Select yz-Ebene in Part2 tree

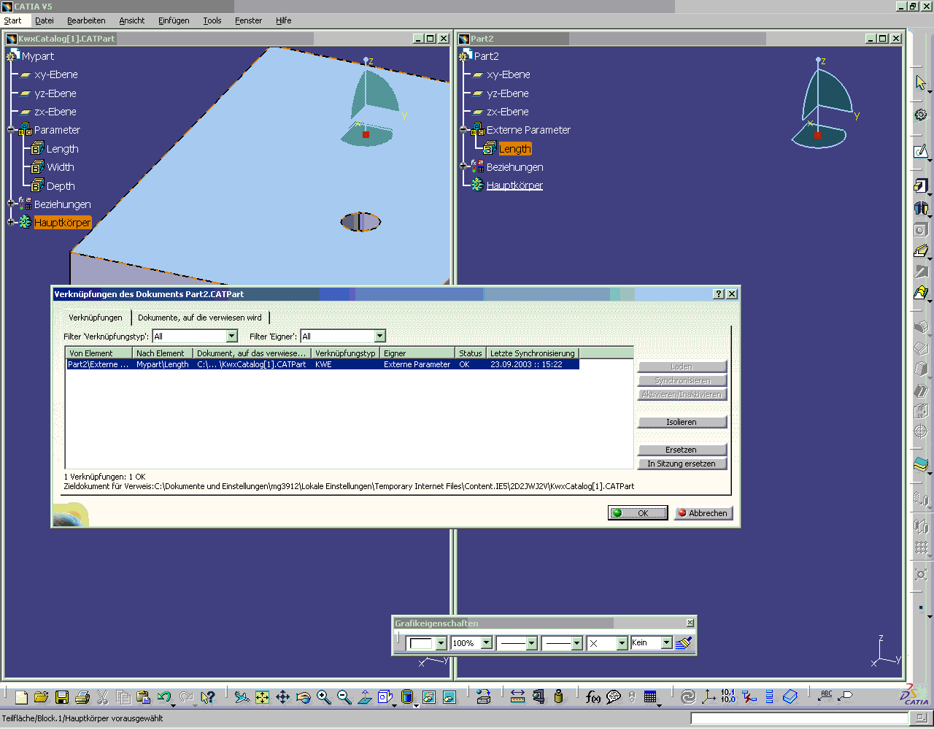pyautogui.click(x=507, y=93)
